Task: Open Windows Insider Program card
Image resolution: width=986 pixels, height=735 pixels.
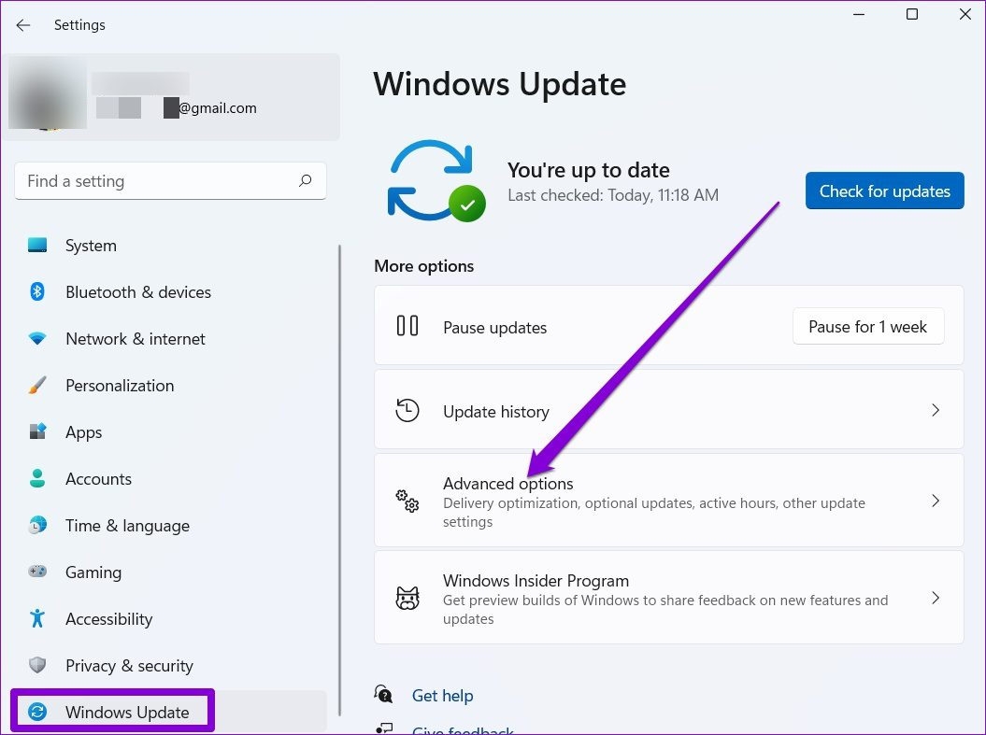Action: tap(669, 598)
